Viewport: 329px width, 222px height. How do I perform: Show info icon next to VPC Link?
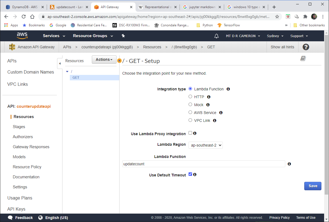click(215, 120)
